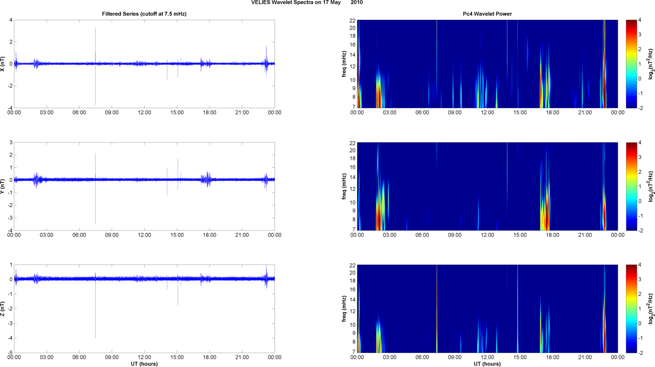
Task: Click the 12:00 tick label under X series
Action: pyautogui.click(x=144, y=113)
